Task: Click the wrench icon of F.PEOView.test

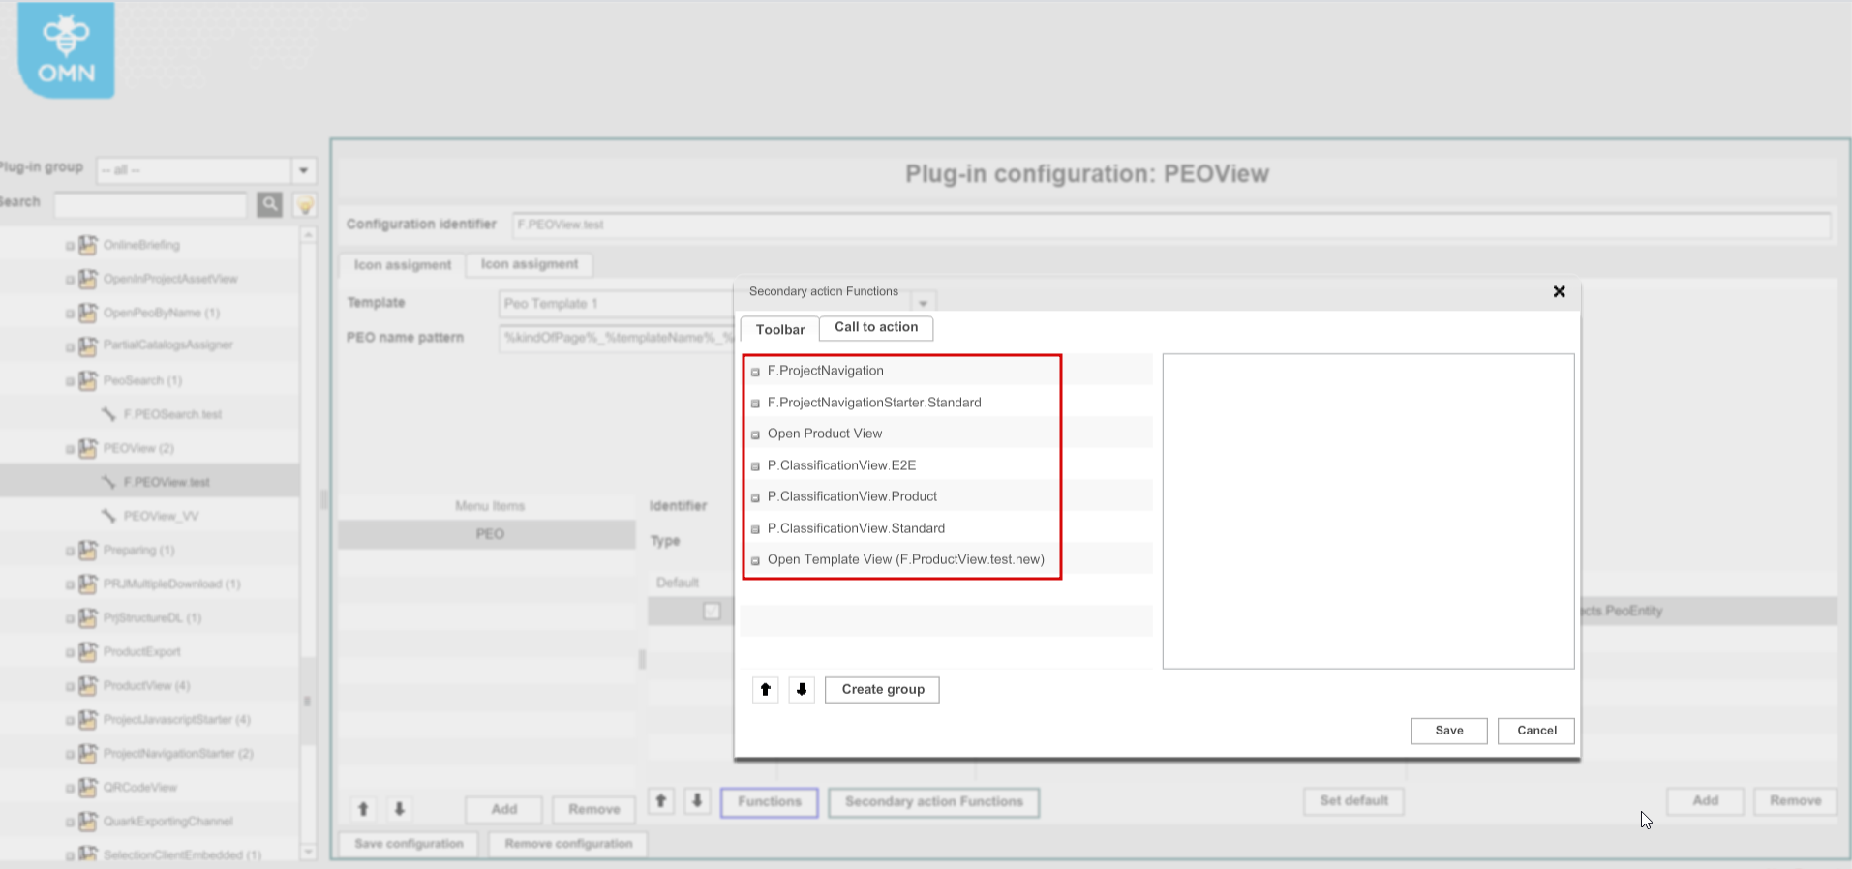Action: 108,482
